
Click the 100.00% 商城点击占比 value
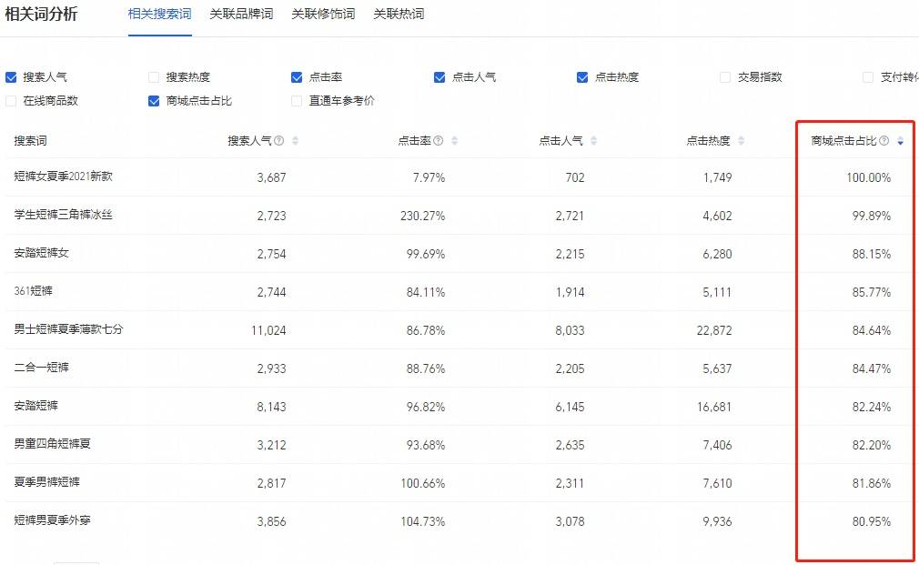(x=869, y=177)
